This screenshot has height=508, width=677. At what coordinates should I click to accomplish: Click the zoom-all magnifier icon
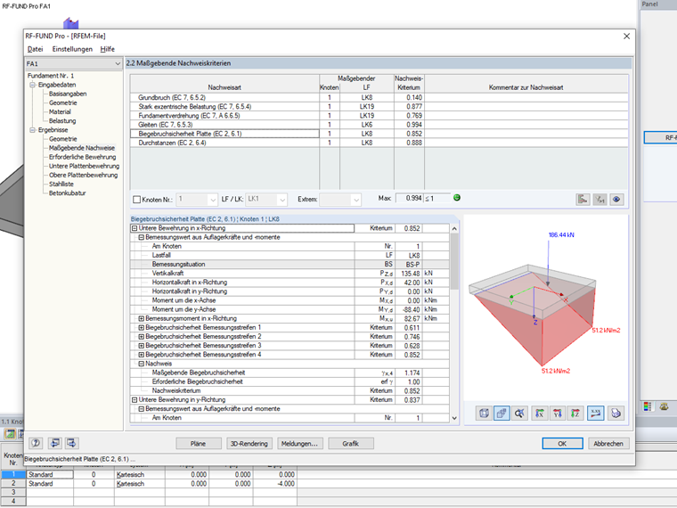pyautogui.click(x=519, y=413)
